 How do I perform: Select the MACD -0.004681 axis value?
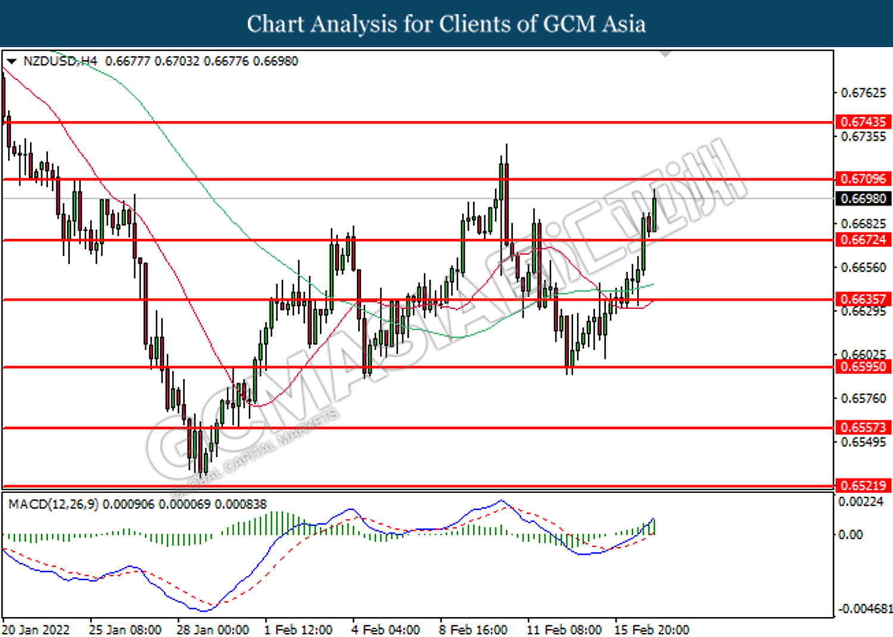[x=865, y=609]
